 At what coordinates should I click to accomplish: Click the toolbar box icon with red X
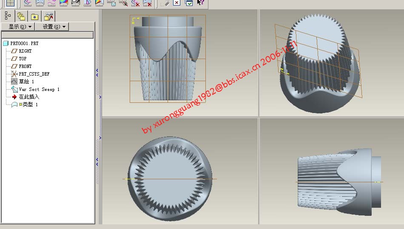point(177,3)
